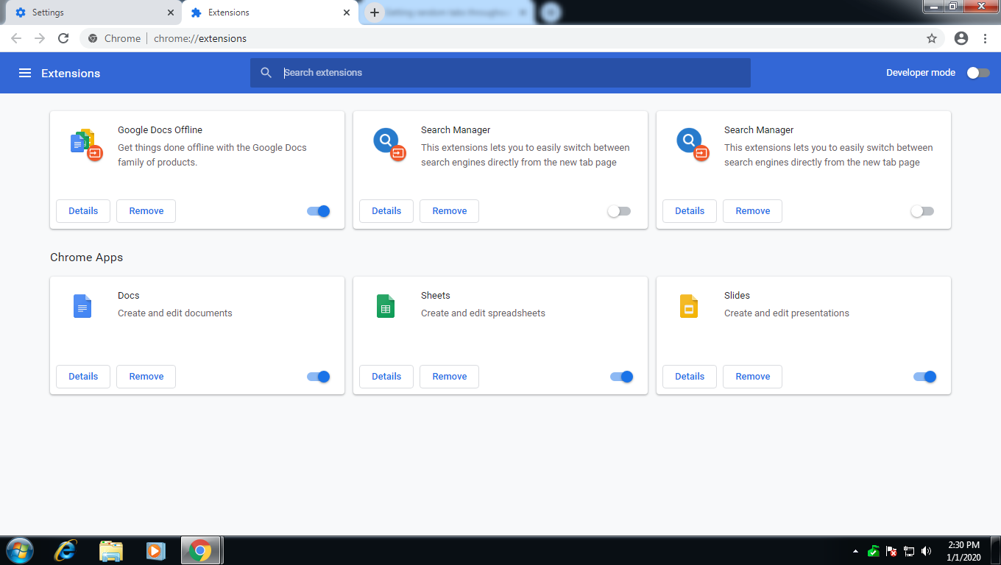Click the Chrome taskbar button
The image size is (1001, 565).
pos(201,550)
